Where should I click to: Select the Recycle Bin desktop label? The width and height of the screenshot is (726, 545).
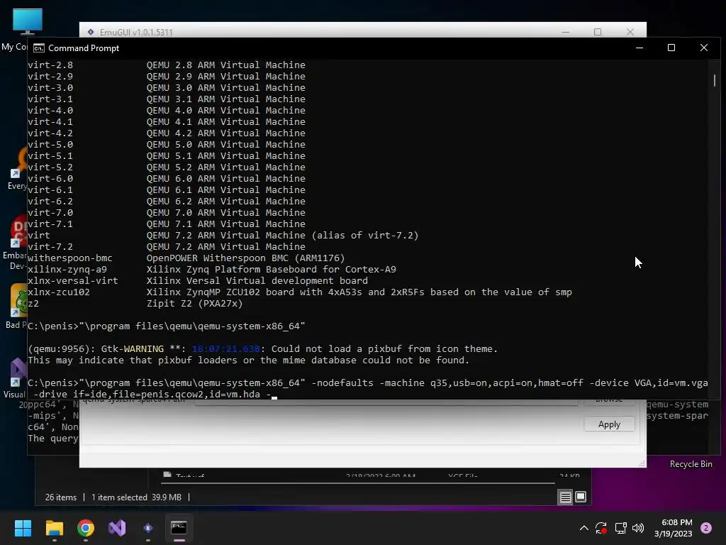[x=691, y=464]
